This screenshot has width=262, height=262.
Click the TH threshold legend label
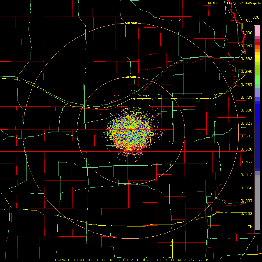pos(250,227)
